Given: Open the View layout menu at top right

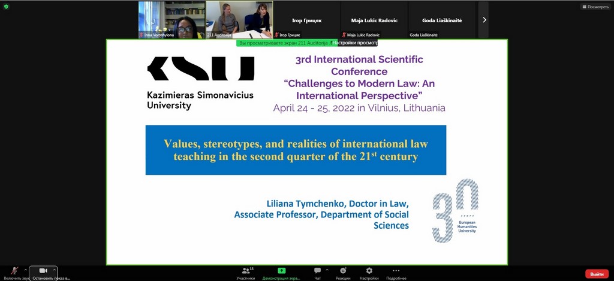Looking at the screenshot, I should 595,7.
